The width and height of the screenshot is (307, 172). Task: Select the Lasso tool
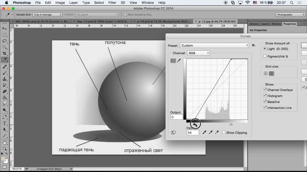5,41
